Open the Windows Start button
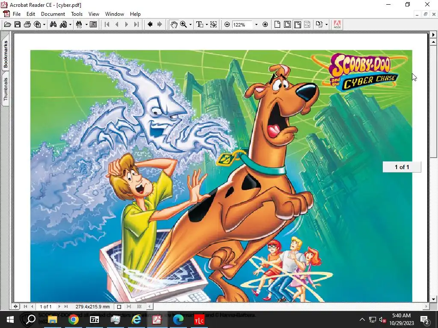 (x=10, y=319)
